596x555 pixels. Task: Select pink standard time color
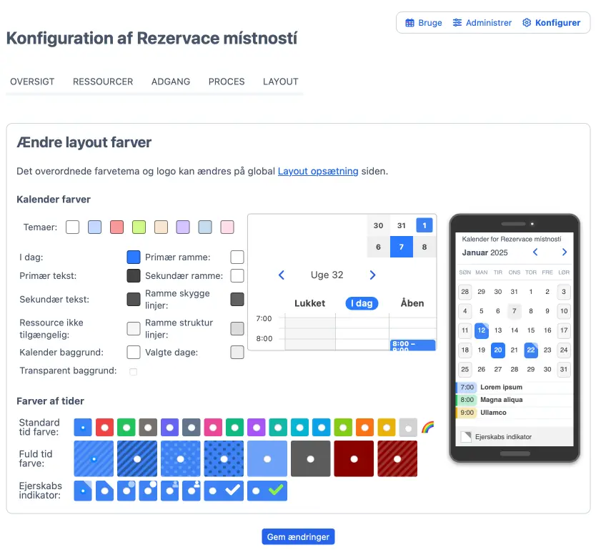point(213,428)
